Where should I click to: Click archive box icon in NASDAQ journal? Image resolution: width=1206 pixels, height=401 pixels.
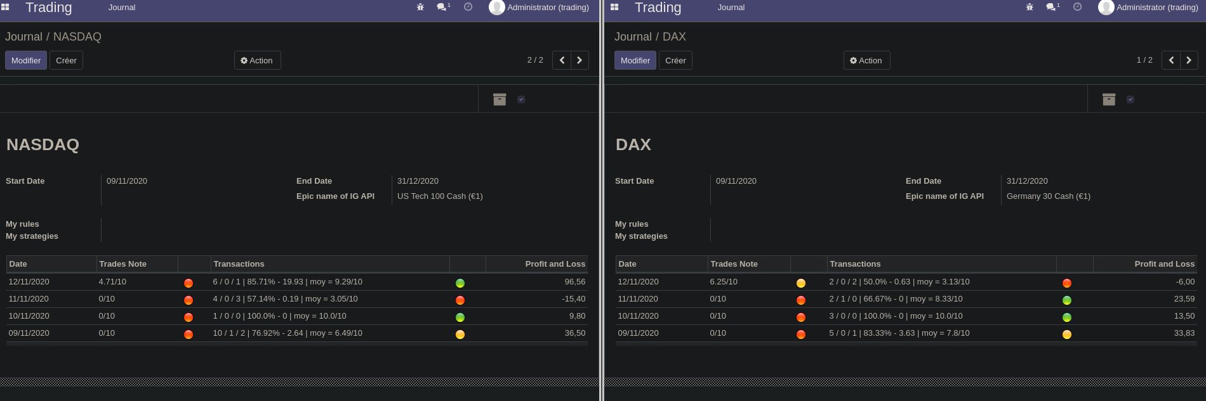500,99
